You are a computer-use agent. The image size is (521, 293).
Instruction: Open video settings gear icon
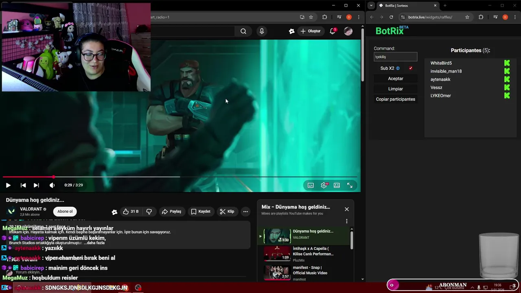pos(324,185)
